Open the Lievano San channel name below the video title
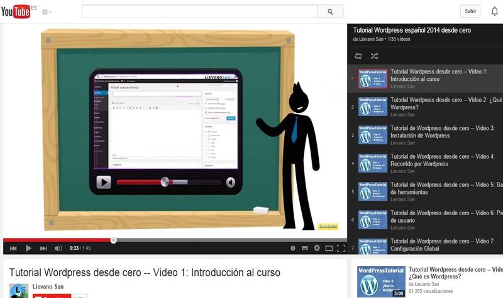Image resolution: width=503 pixels, height=298 pixels. point(48,287)
